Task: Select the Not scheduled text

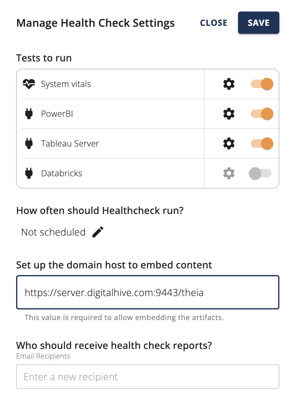Action: [x=54, y=232]
